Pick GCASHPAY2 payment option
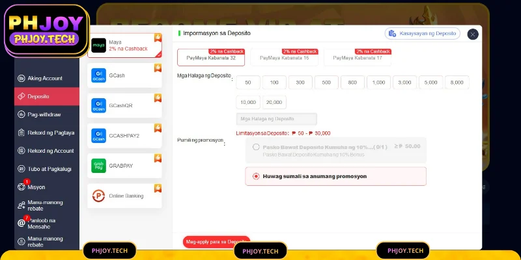Screen dimensions: 521x260 point(124,136)
